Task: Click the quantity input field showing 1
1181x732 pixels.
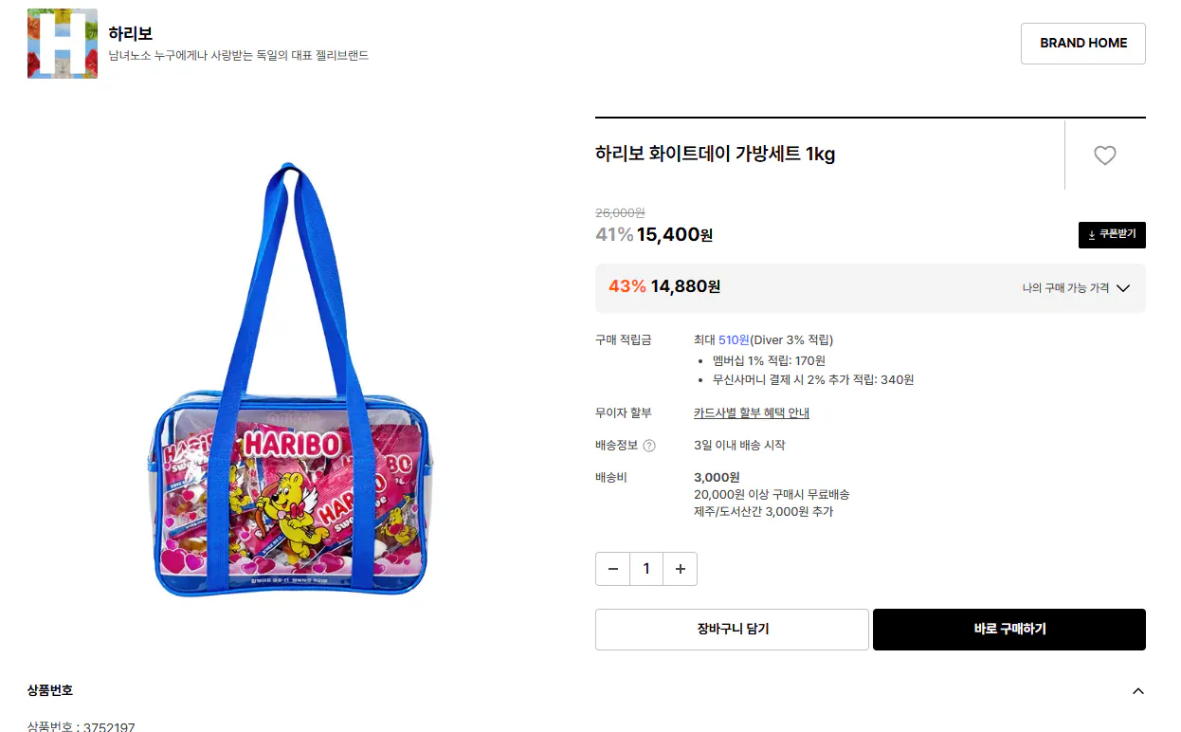Action: (646, 569)
